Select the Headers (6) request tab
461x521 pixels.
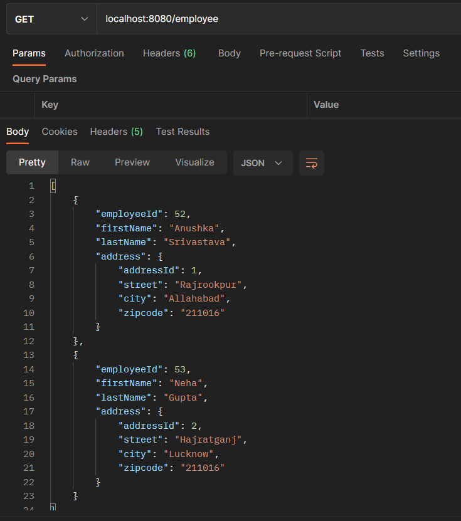tap(169, 53)
